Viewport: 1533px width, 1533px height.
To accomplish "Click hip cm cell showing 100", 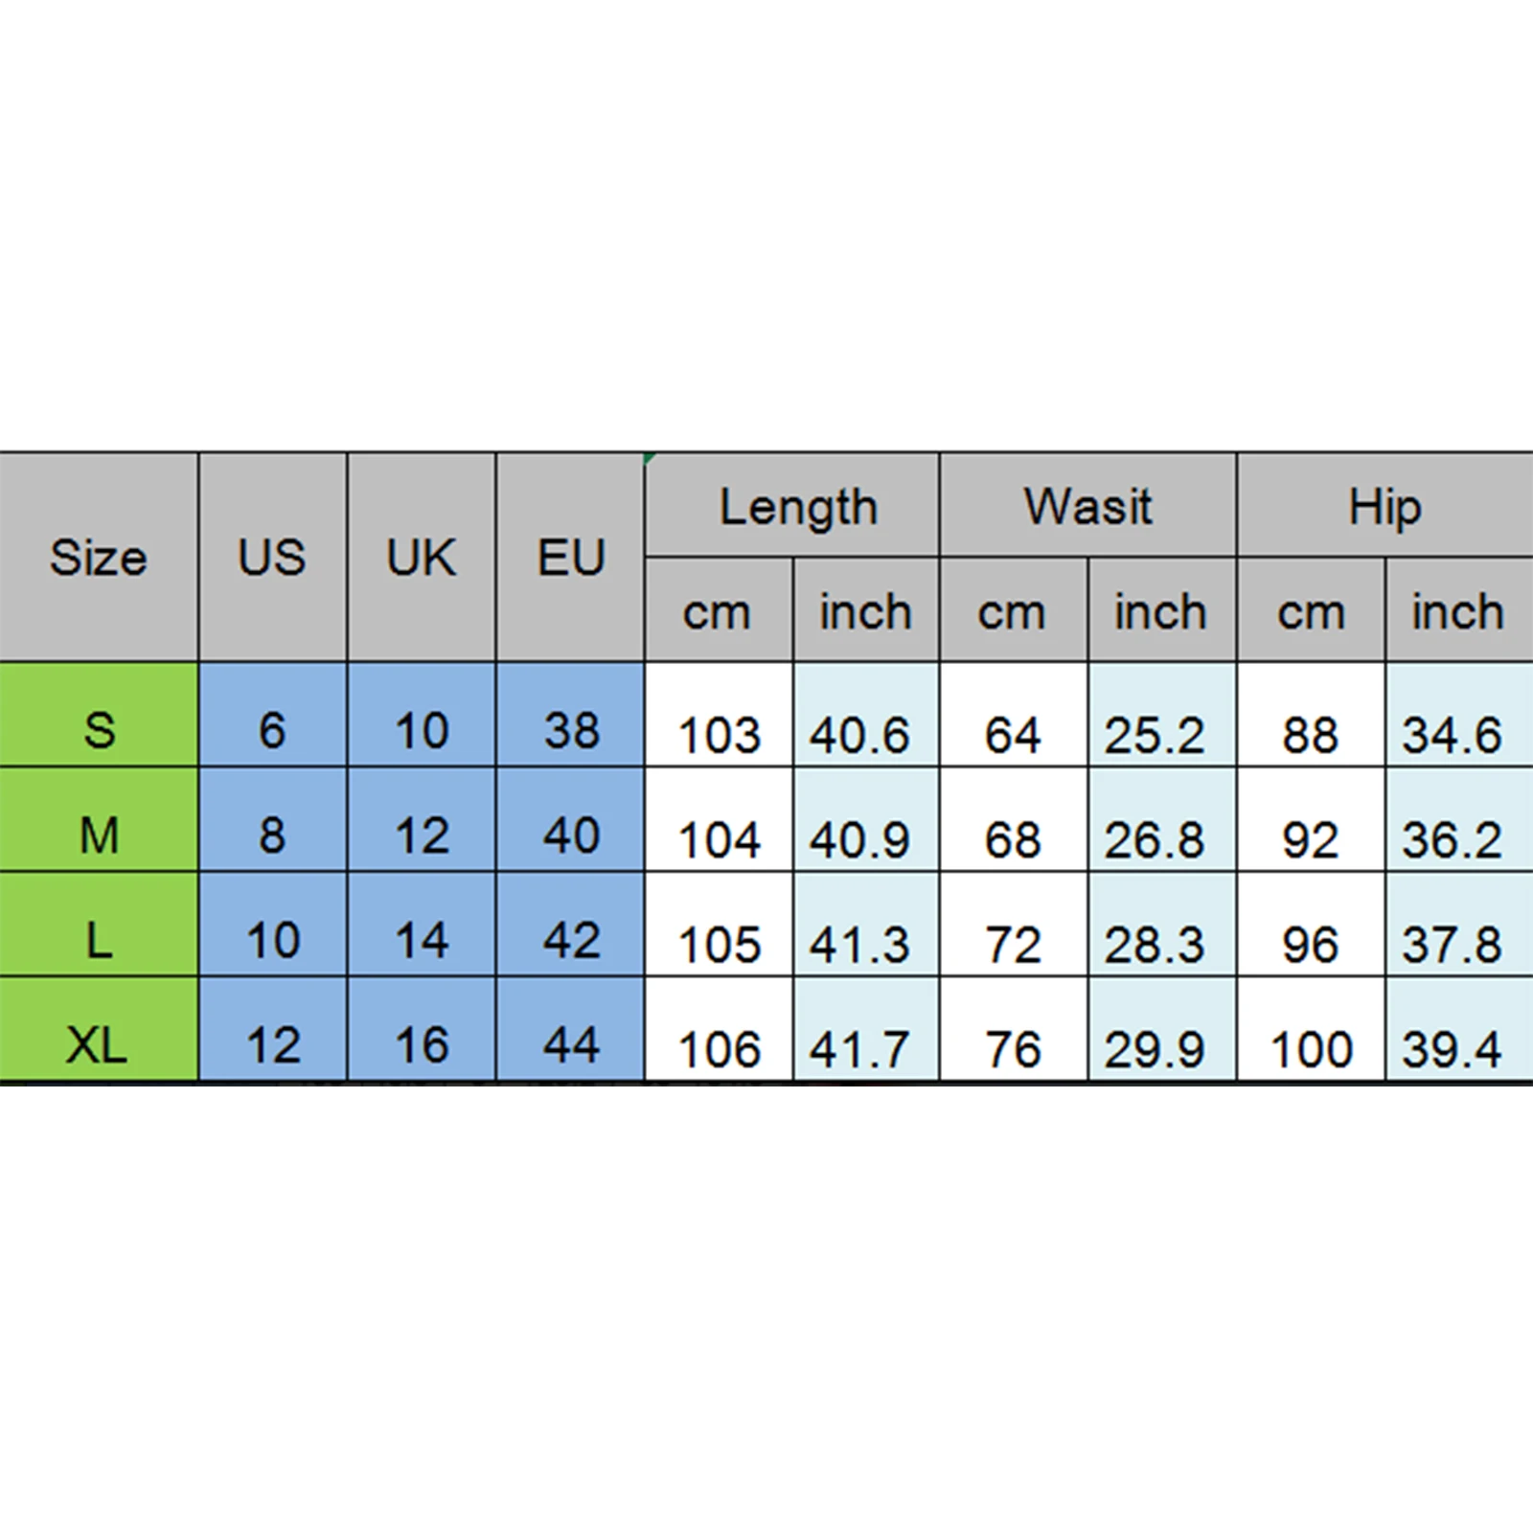I will coord(1311,1029).
